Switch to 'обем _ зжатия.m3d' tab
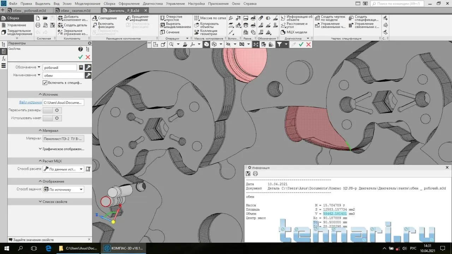Image resolution: width=452 pixels, height=254 pixels. pos(75,11)
